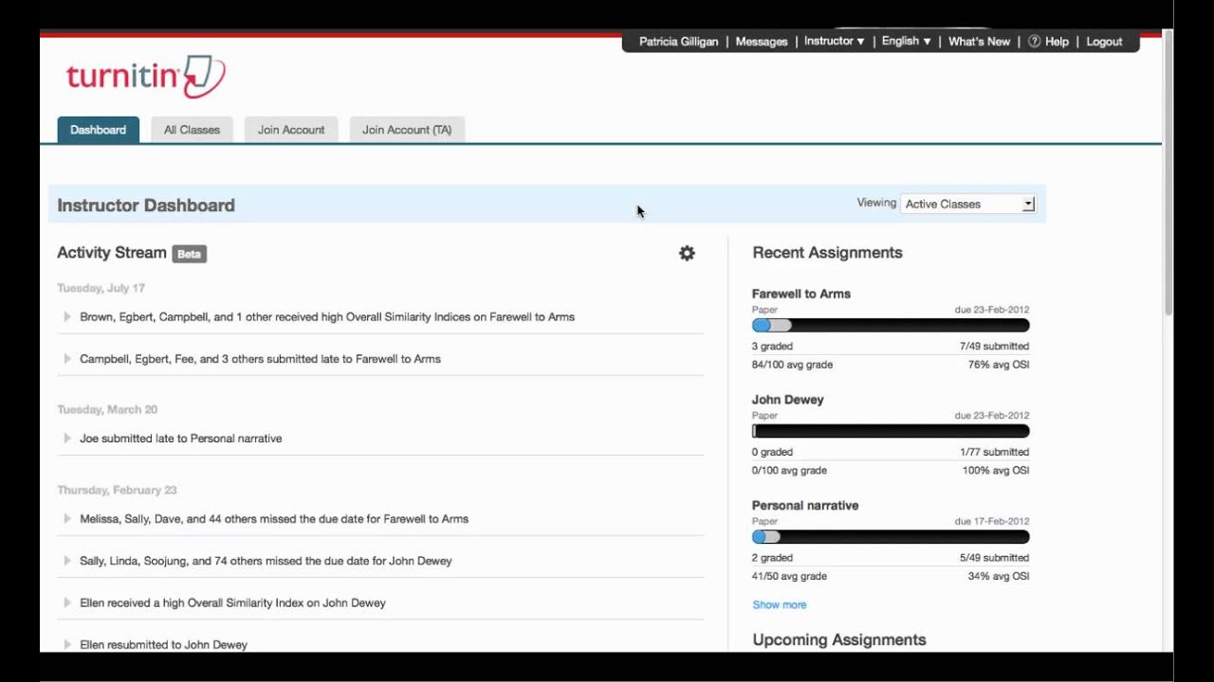Screen dimensions: 1214x682
Task: Click the 'Tuesday, July 17' date header
Action: 101,288
